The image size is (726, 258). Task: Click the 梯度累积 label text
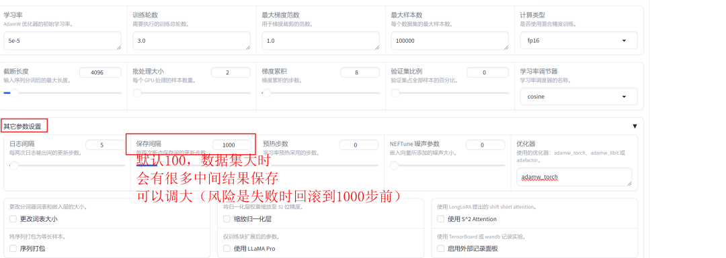(x=274, y=72)
